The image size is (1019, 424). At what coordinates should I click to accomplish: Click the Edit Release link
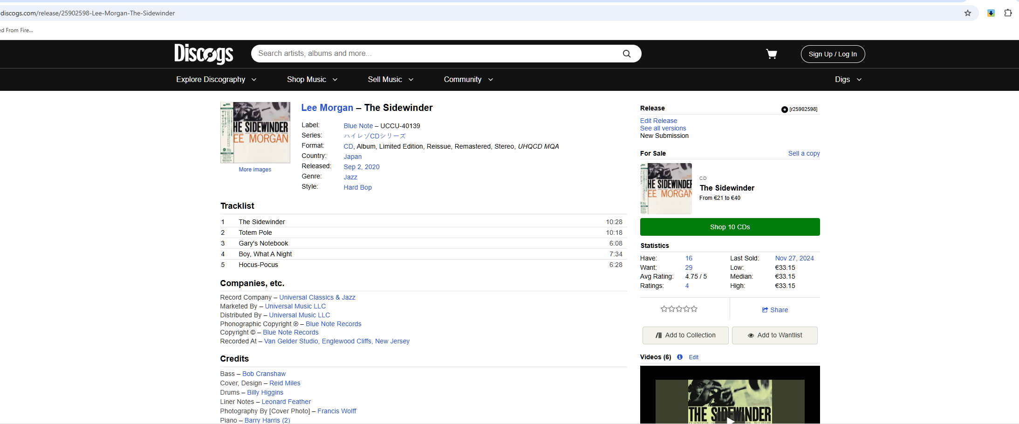[658, 121]
